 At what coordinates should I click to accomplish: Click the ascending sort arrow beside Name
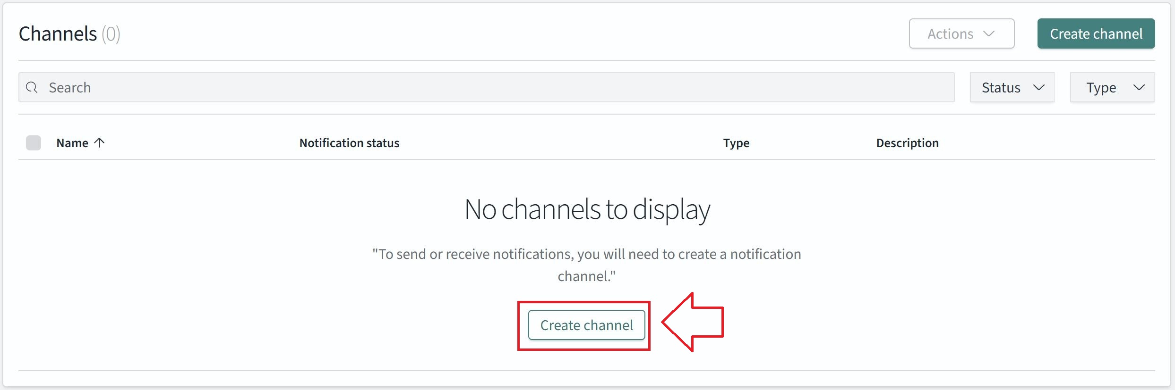[x=99, y=142]
